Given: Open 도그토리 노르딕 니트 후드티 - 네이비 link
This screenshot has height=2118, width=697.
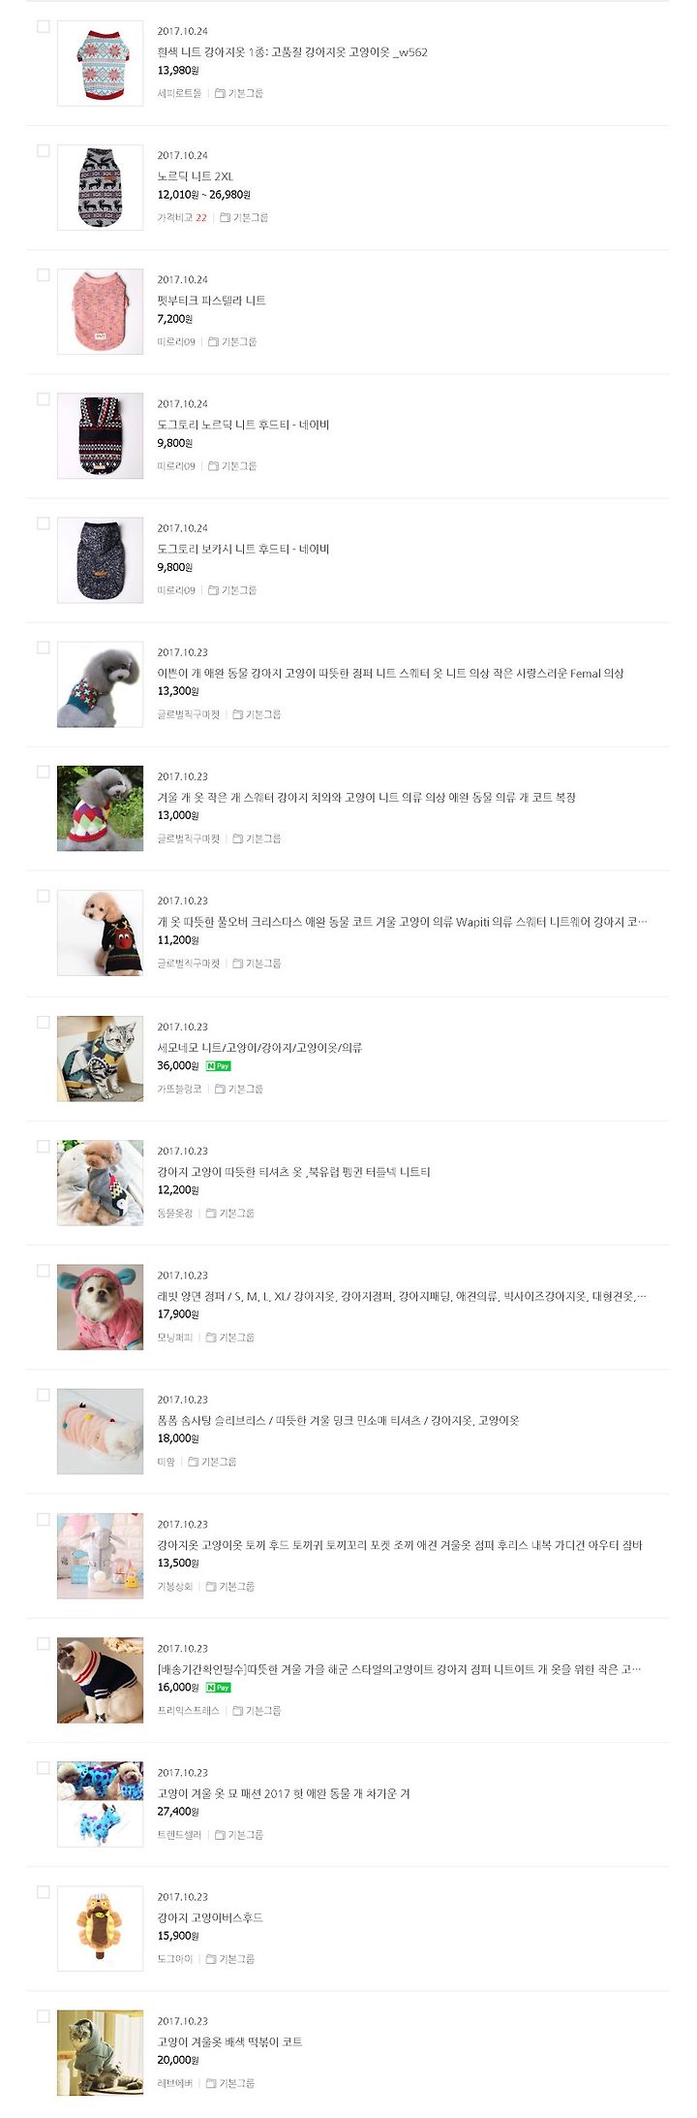Looking at the screenshot, I should (244, 425).
